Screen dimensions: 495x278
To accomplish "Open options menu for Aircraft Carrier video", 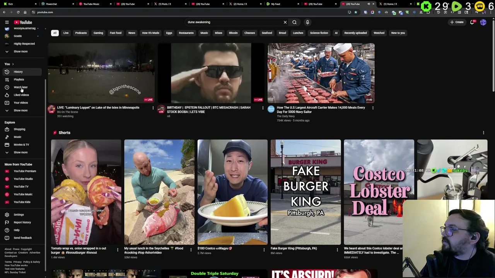I will pyautogui.click(x=373, y=108).
